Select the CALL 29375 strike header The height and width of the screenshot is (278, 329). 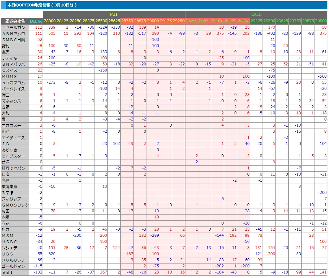(256, 21)
